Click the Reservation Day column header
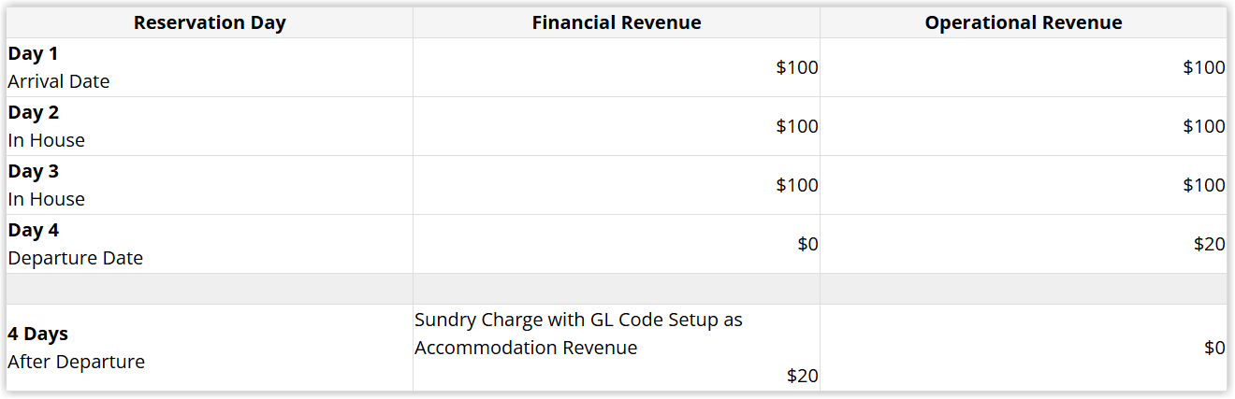Image resolution: width=1235 pixels, height=399 pixels. [x=210, y=22]
